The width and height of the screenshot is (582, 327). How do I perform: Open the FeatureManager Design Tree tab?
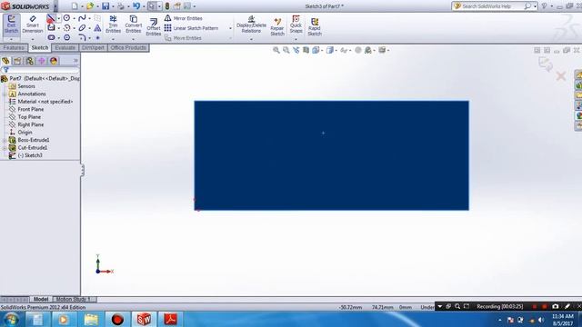[x=5, y=61]
